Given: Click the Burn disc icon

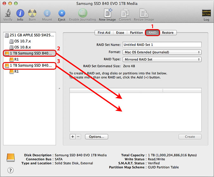Looking at the screenshot, I should click(x=32, y=13).
